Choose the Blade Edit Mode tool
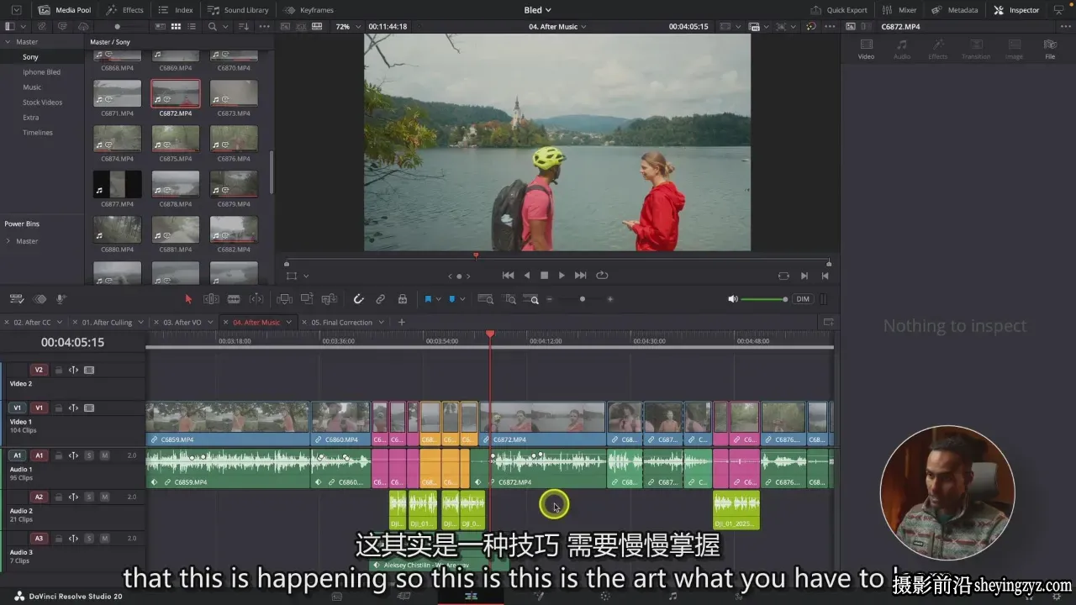The height and width of the screenshot is (605, 1076). tap(234, 299)
